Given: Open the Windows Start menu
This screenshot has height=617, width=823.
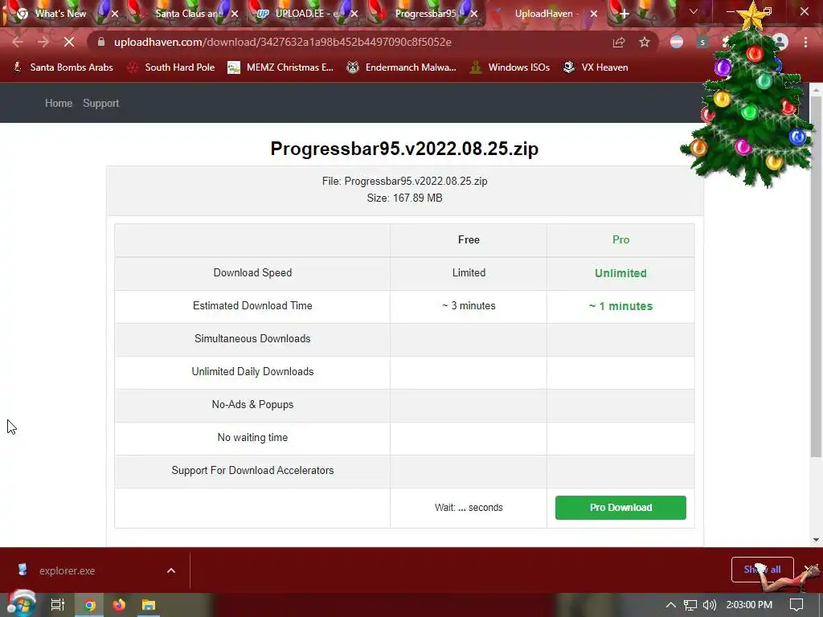Looking at the screenshot, I should pyautogui.click(x=20, y=604).
